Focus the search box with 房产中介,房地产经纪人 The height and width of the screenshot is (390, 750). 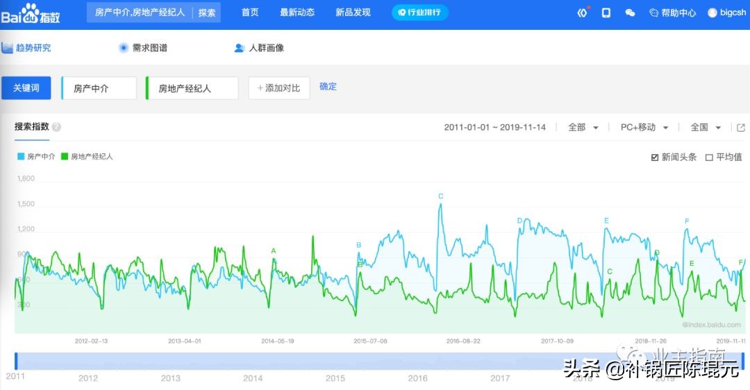click(x=140, y=12)
